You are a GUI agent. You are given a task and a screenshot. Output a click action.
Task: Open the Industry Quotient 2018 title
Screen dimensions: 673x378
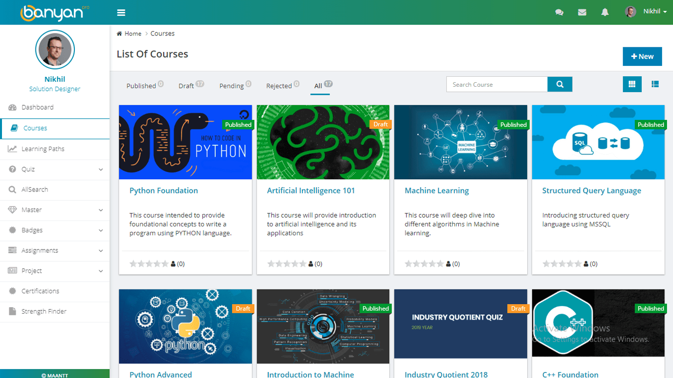pyautogui.click(x=446, y=375)
